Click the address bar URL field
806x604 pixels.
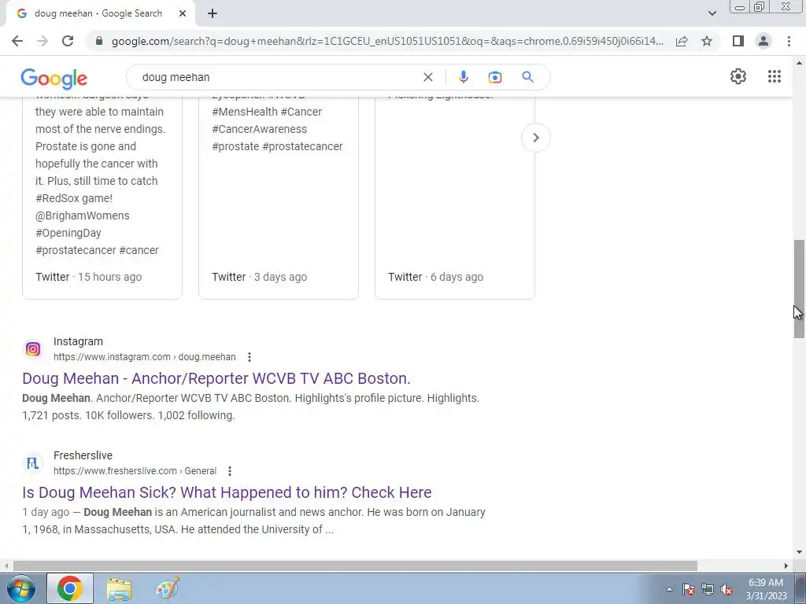click(x=387, y=41)
